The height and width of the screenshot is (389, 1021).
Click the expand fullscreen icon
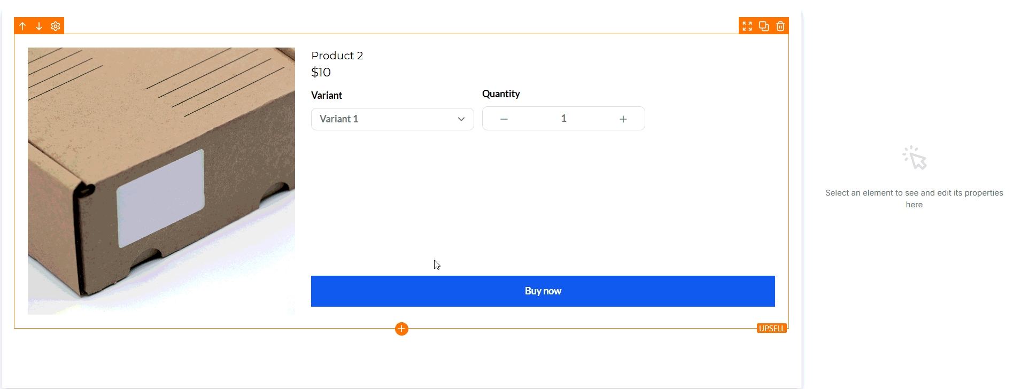[747, 26]
